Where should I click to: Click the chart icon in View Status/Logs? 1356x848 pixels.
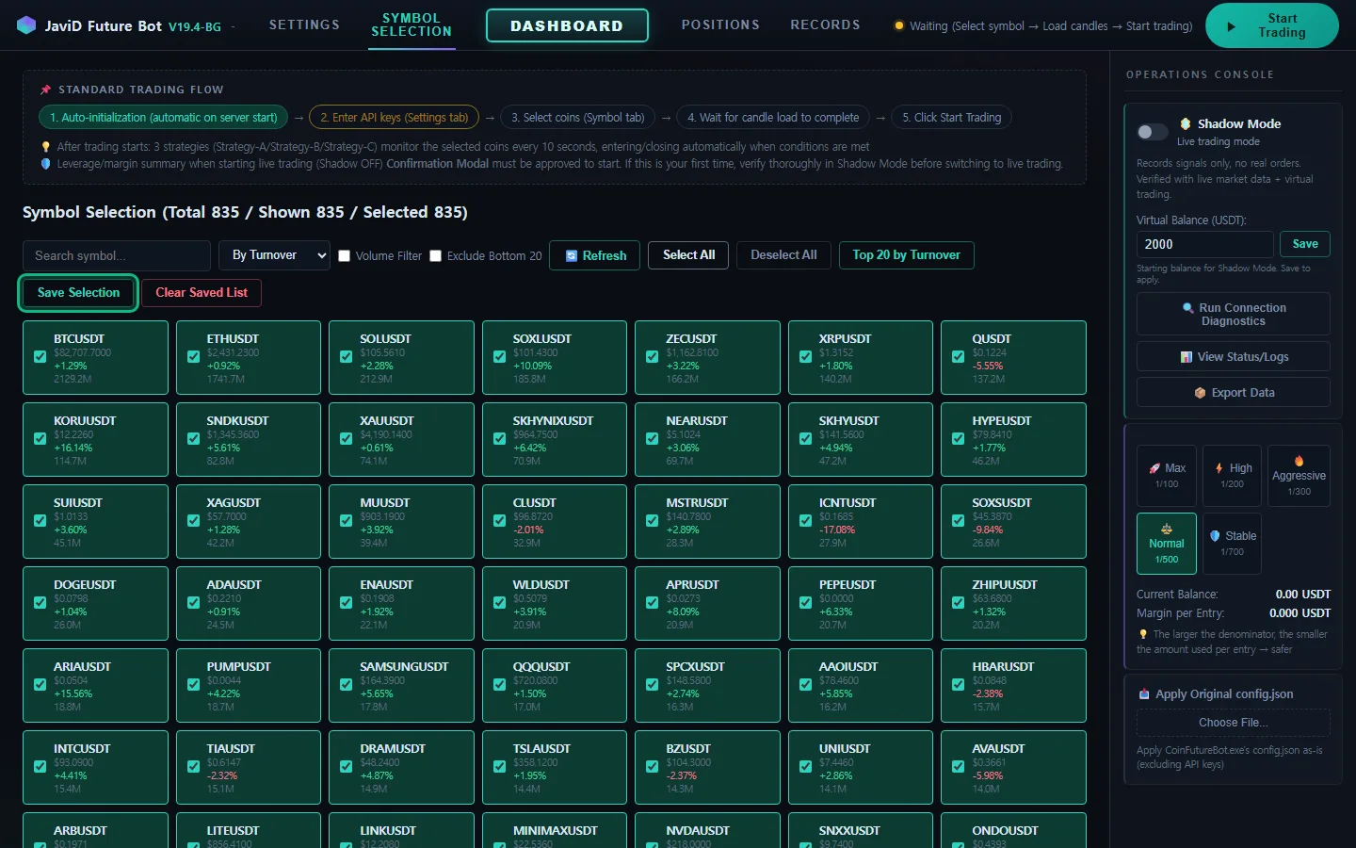(1186, 357)
